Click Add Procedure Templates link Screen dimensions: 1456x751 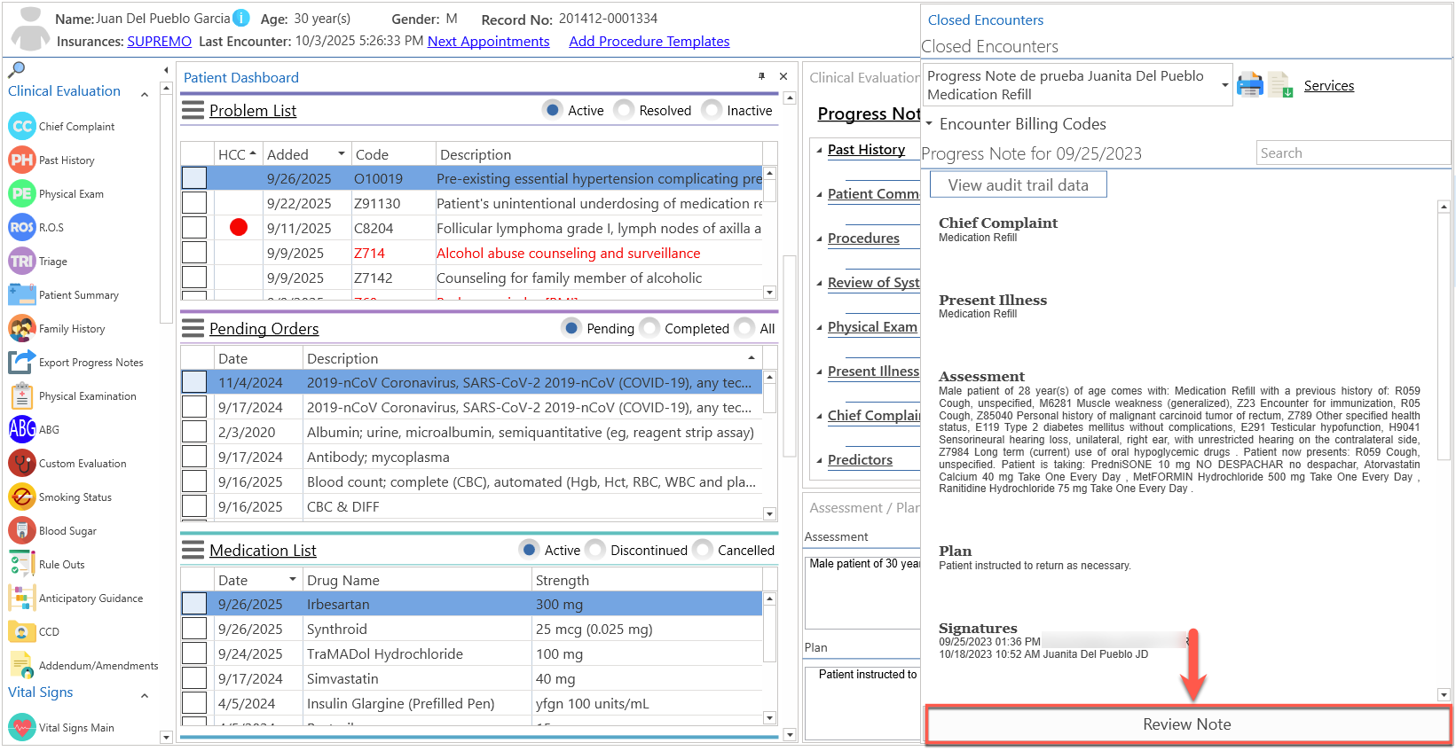649,42
